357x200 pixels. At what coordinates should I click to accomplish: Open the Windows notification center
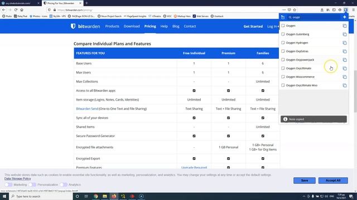351,196
